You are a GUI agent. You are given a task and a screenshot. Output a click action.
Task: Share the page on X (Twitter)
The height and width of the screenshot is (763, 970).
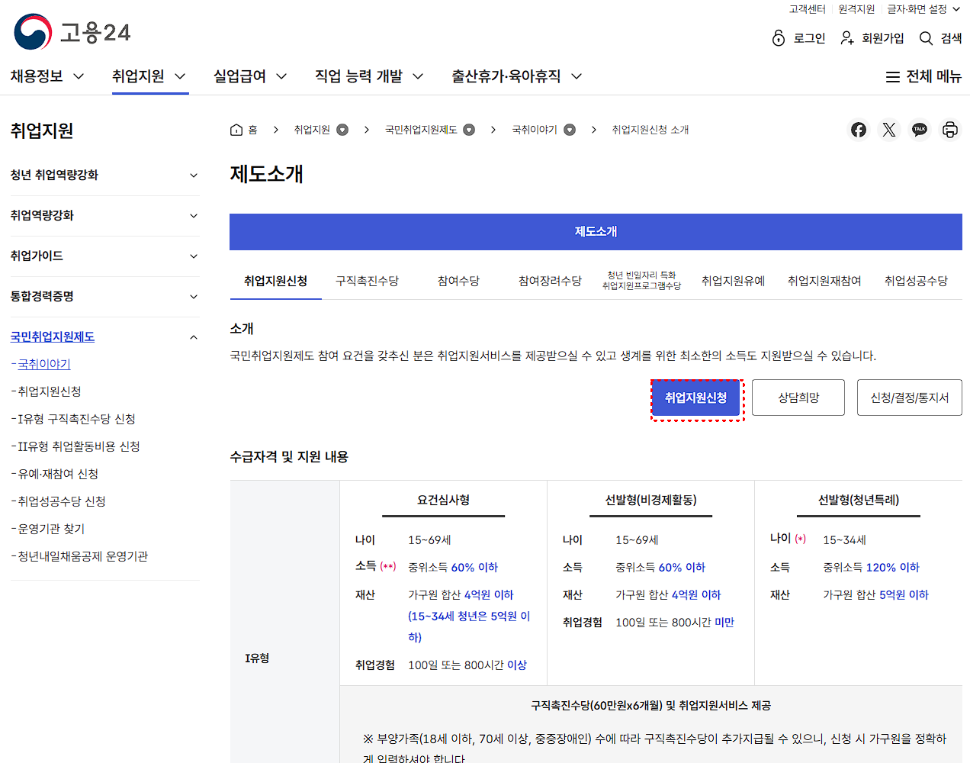(x=889, y=130)
